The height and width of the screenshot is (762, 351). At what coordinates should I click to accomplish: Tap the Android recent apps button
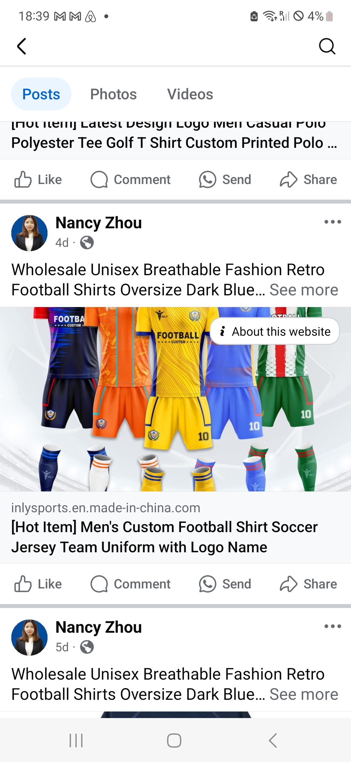[x=76, y=740]
